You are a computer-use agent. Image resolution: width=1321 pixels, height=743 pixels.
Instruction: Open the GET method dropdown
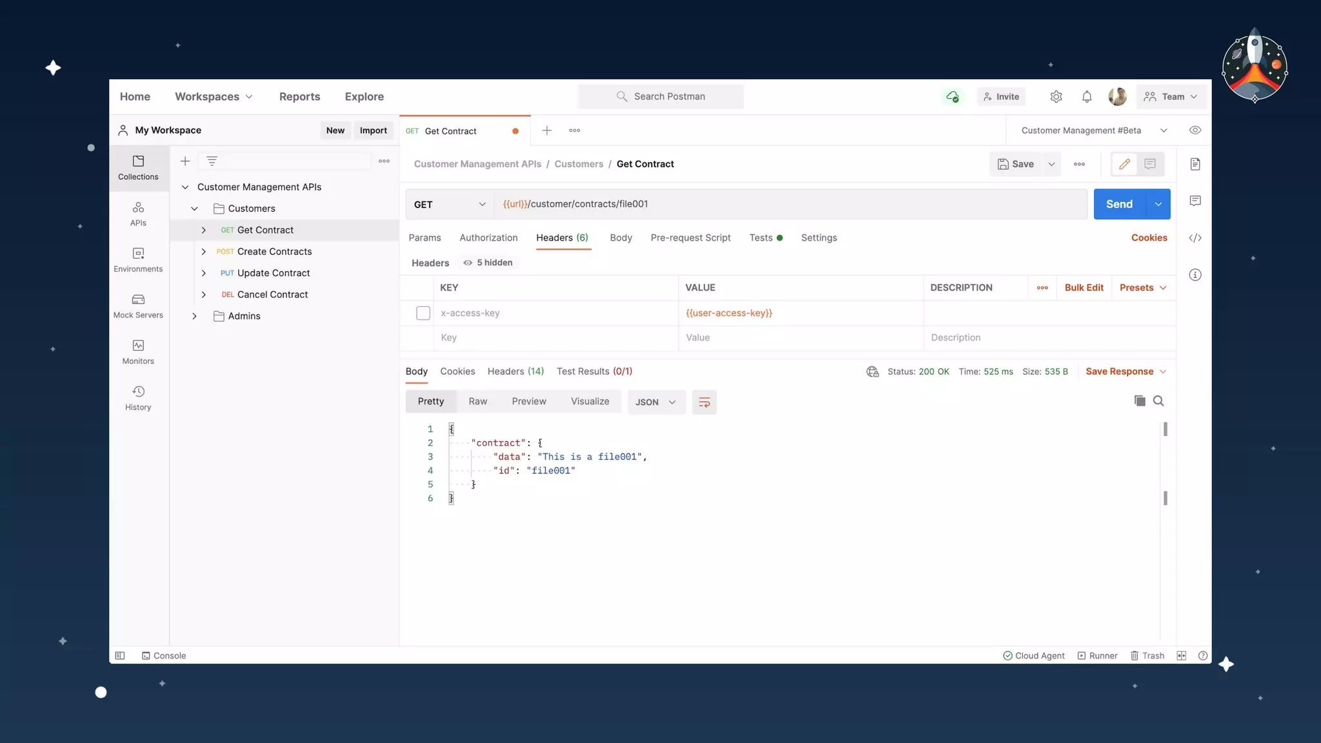click(450, 204)
